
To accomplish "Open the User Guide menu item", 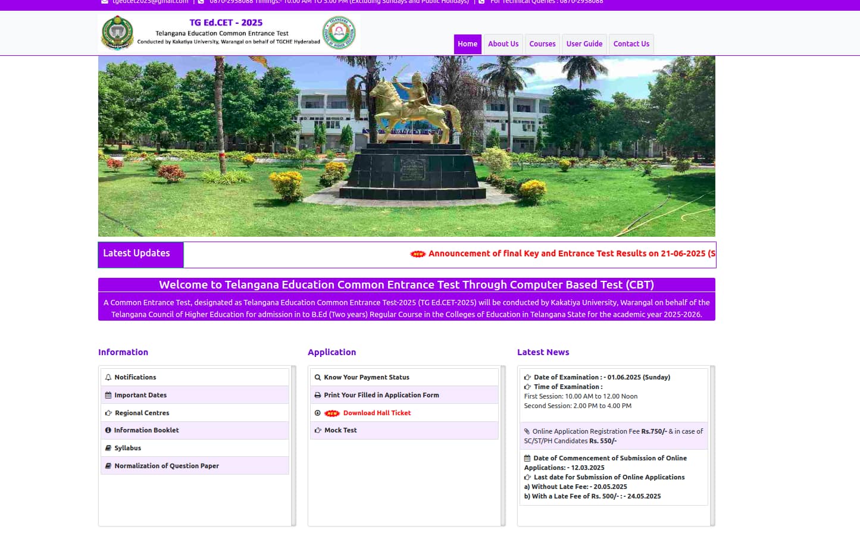I will click(584, 44).
